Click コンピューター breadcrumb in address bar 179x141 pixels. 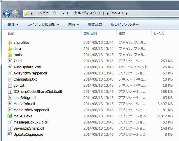click(x=48, y=13)
